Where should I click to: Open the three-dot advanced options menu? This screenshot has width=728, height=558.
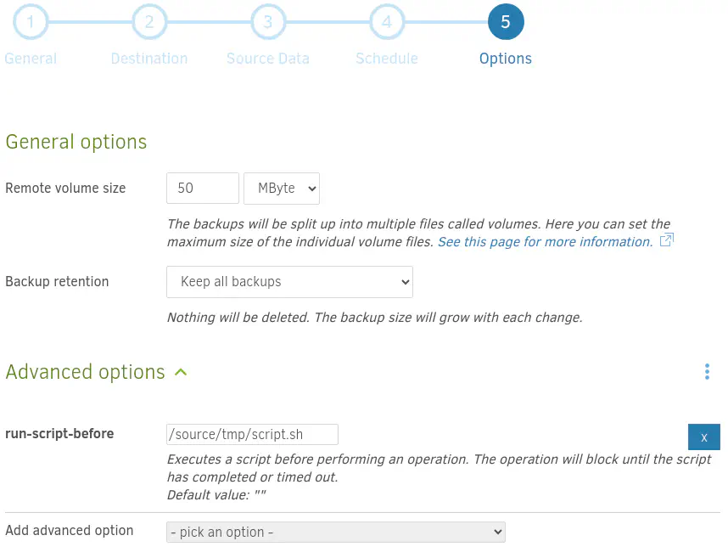coord(707,372)
